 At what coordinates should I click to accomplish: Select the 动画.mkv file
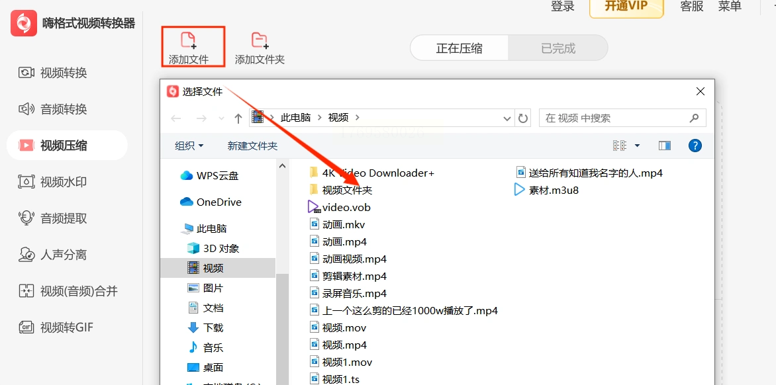pos(336,224)
